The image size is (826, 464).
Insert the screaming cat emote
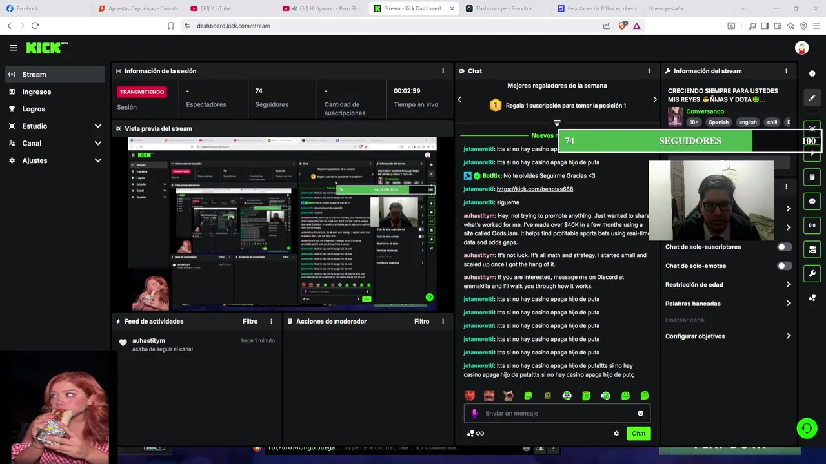pyautogui.click(x=509, y=396)
